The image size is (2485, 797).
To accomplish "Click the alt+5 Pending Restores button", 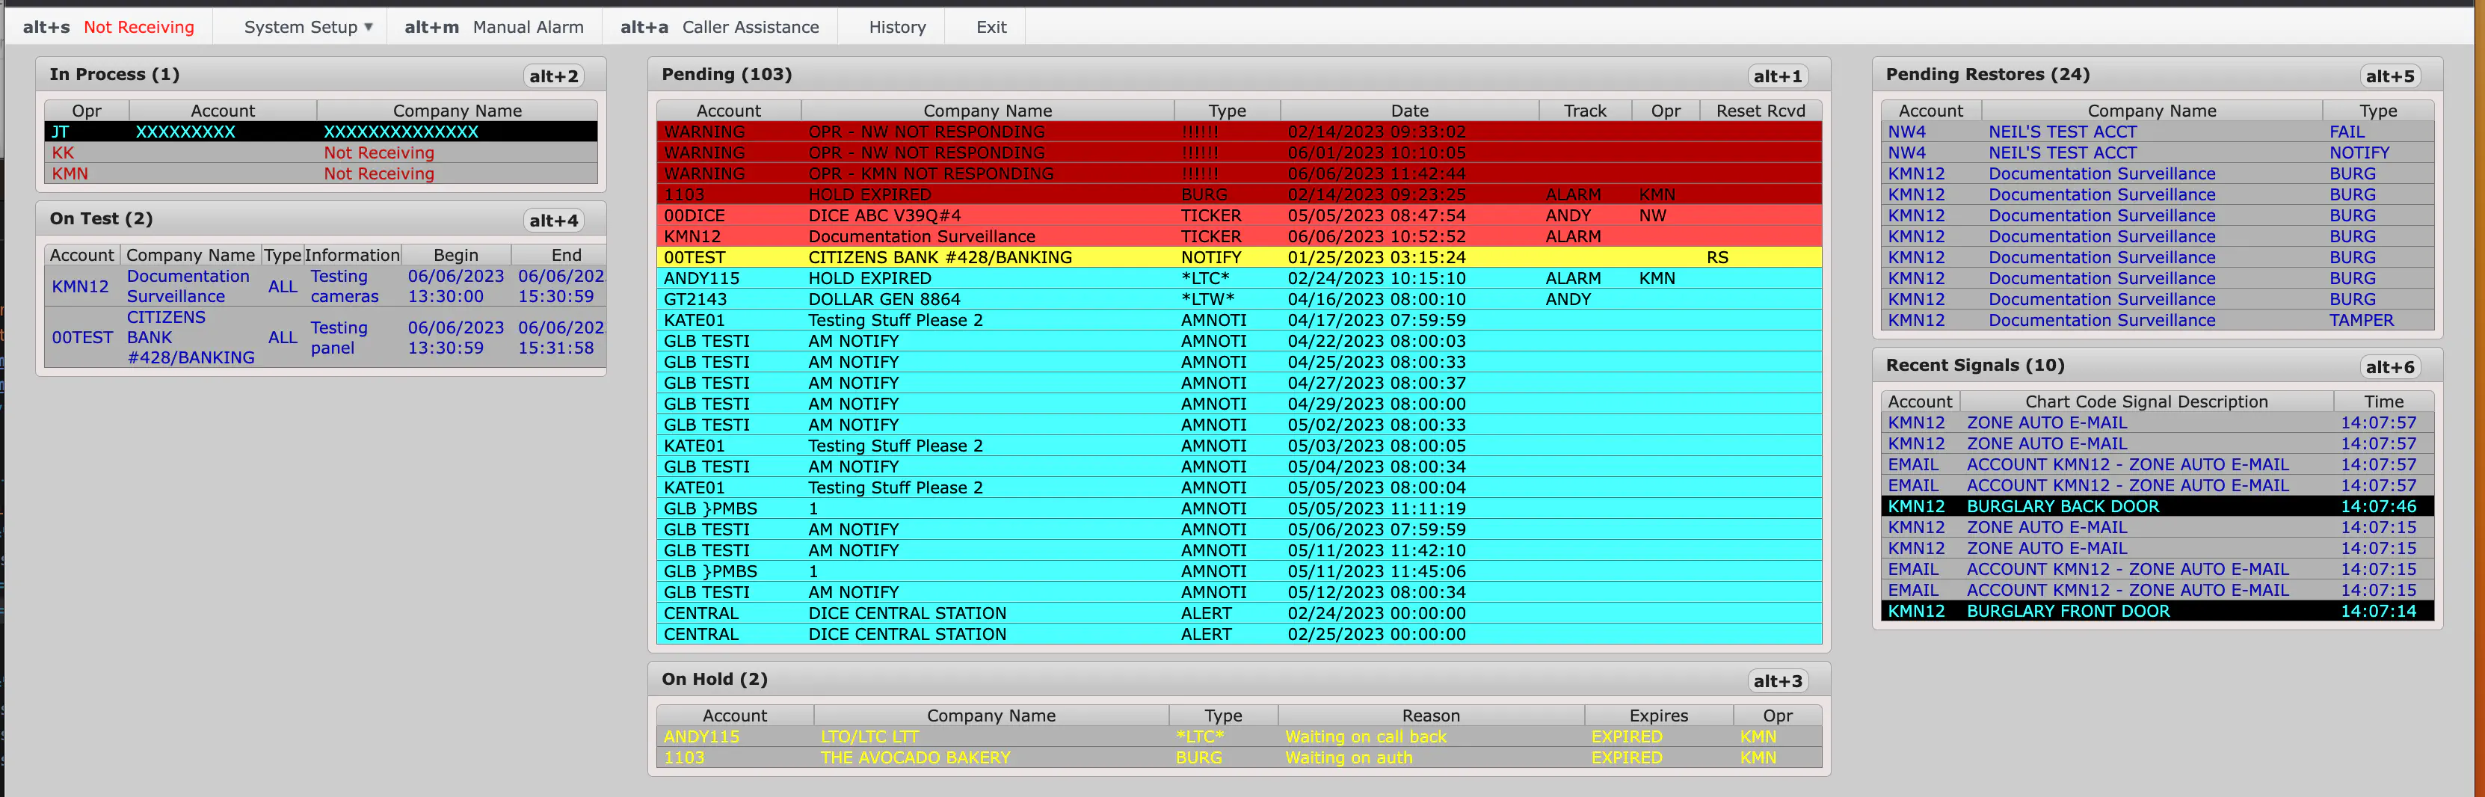I will point(2389,76).
